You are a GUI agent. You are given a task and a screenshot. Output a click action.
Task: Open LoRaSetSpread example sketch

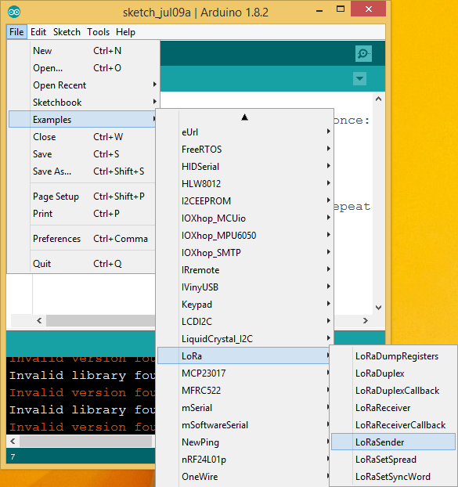[394, 460]
